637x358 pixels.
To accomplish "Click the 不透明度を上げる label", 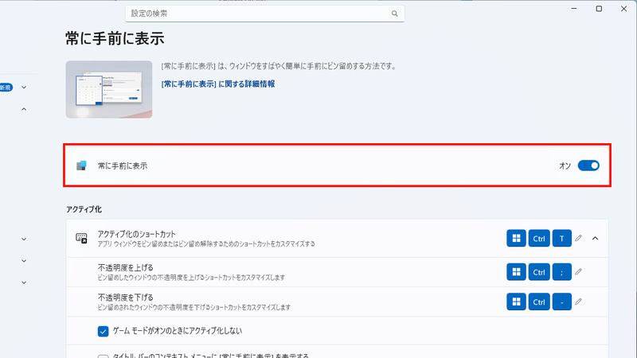I will point(126,268).
